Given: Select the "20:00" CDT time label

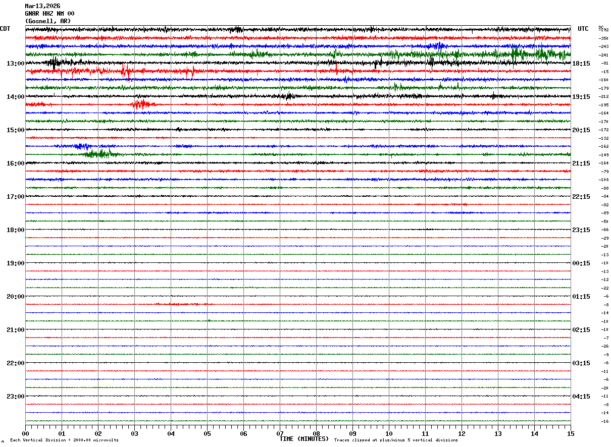Looking at the screenshot, I should click(x=16, y=297).
